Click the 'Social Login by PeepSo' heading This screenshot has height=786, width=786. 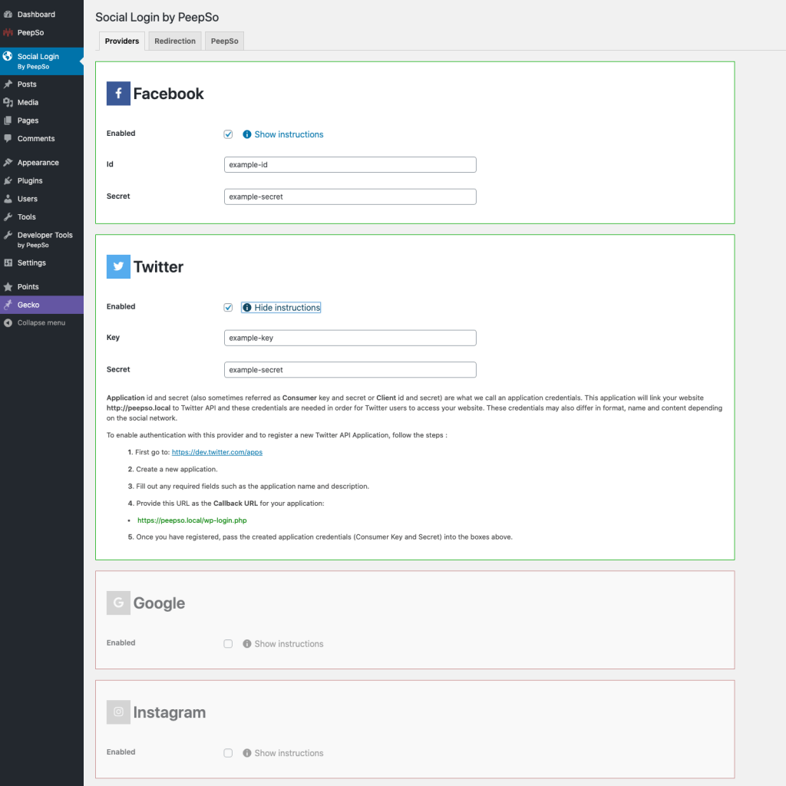(x=157, y=17)
